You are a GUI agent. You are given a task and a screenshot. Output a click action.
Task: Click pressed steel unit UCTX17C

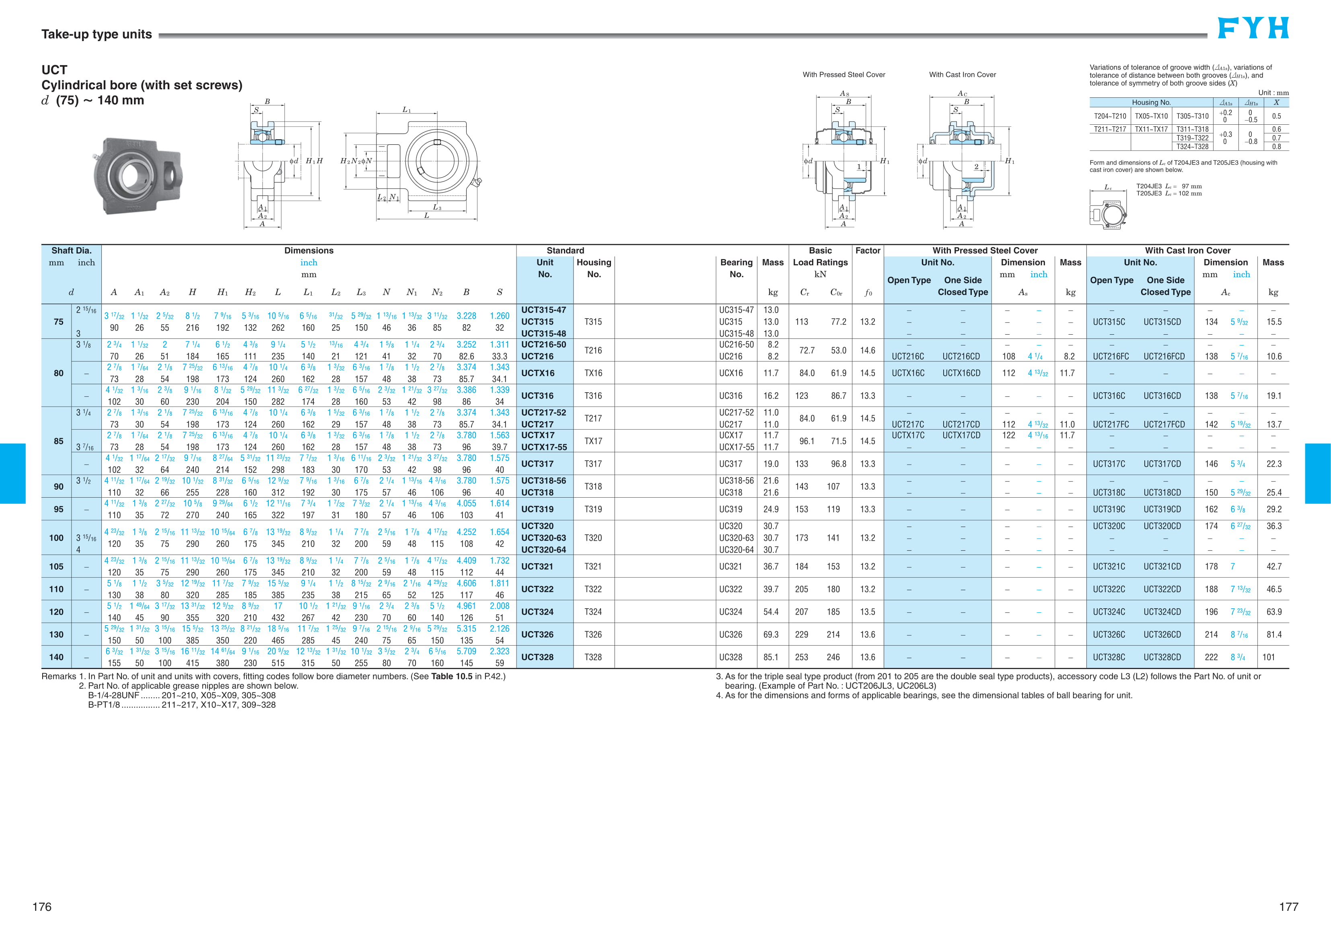[x=908, y=435]
